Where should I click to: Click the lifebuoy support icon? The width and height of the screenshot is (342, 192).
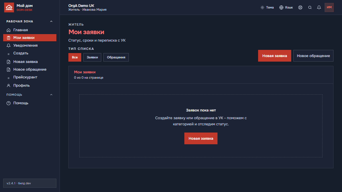pos(300,7)
